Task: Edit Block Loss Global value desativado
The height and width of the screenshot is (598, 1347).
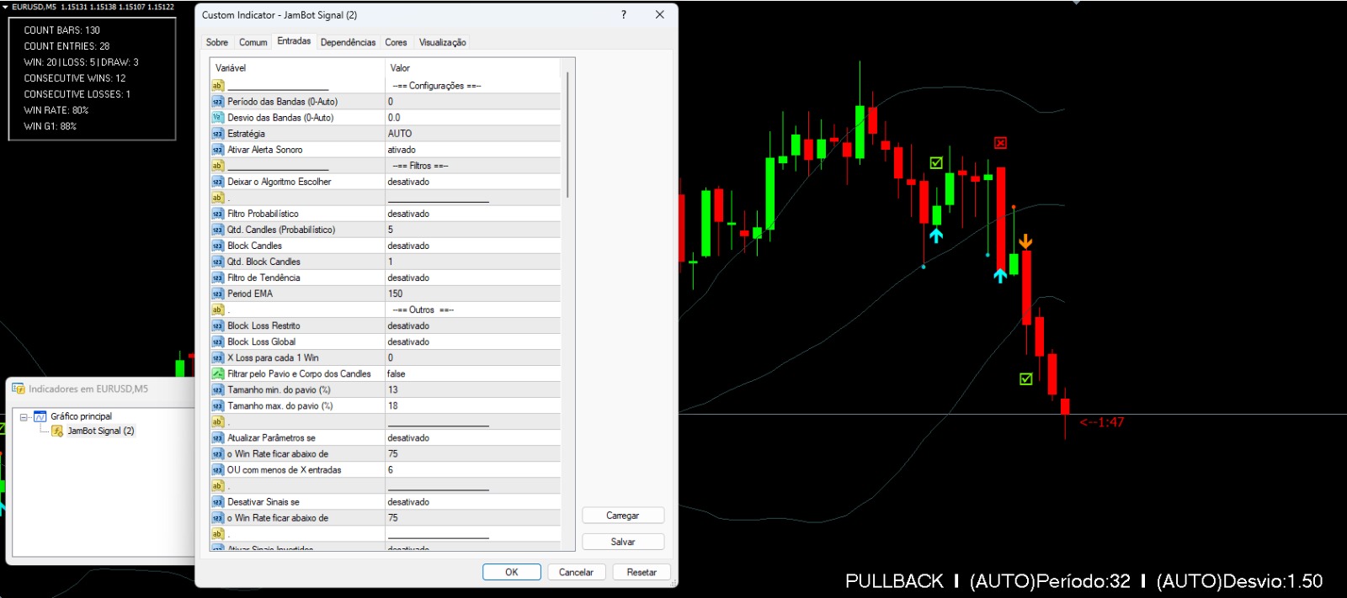Action: point(472,341)
